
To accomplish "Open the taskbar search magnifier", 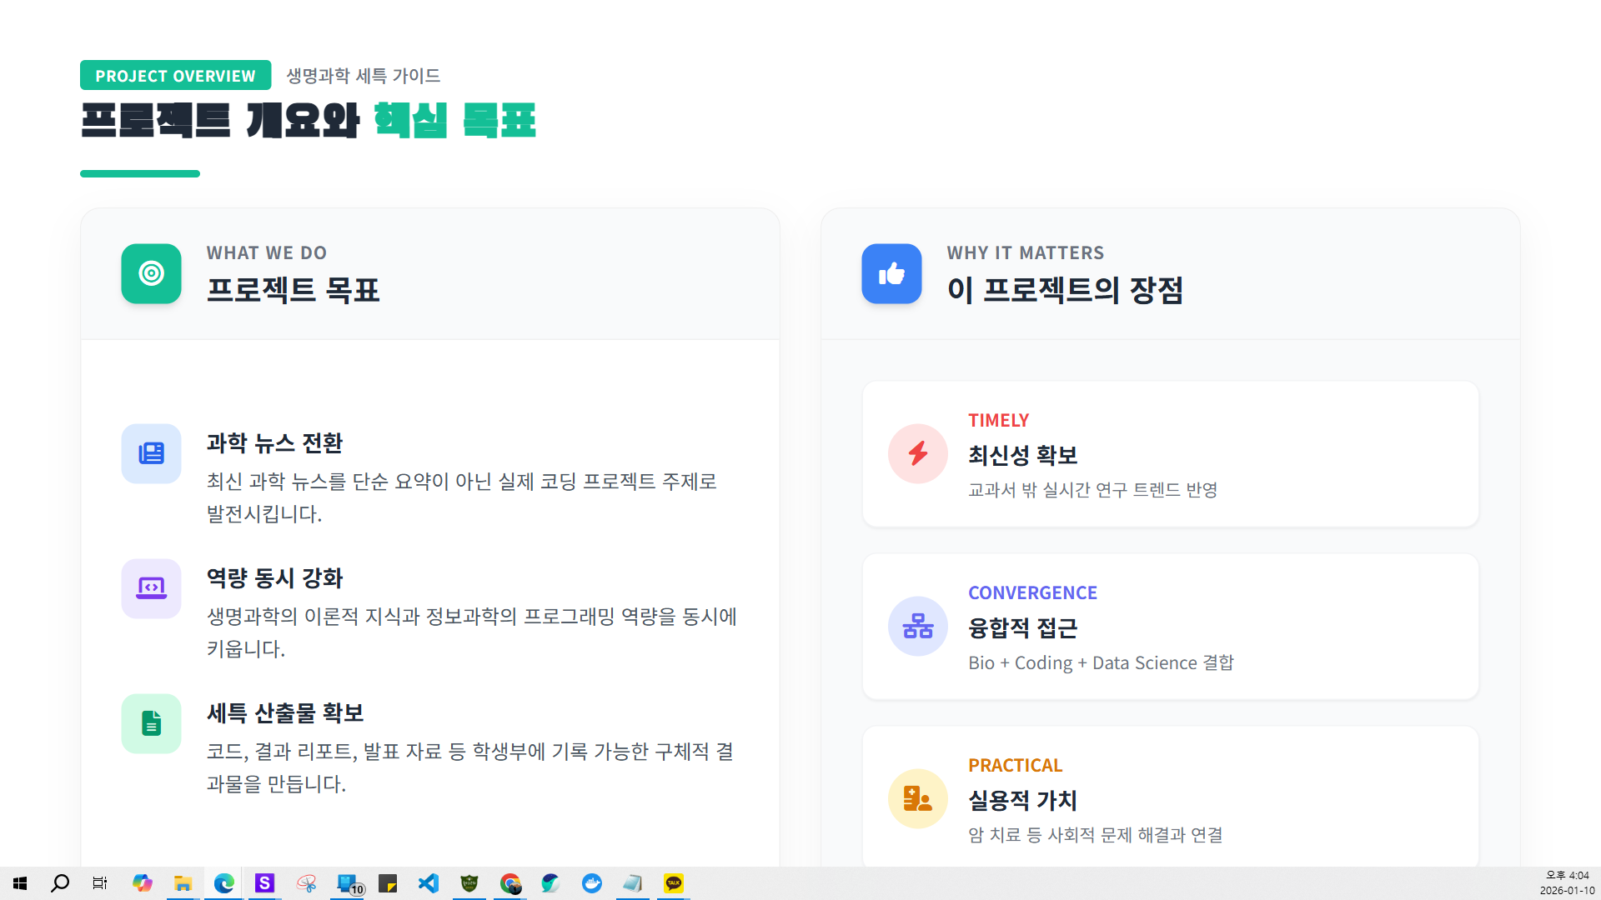I will click(60, 883).
